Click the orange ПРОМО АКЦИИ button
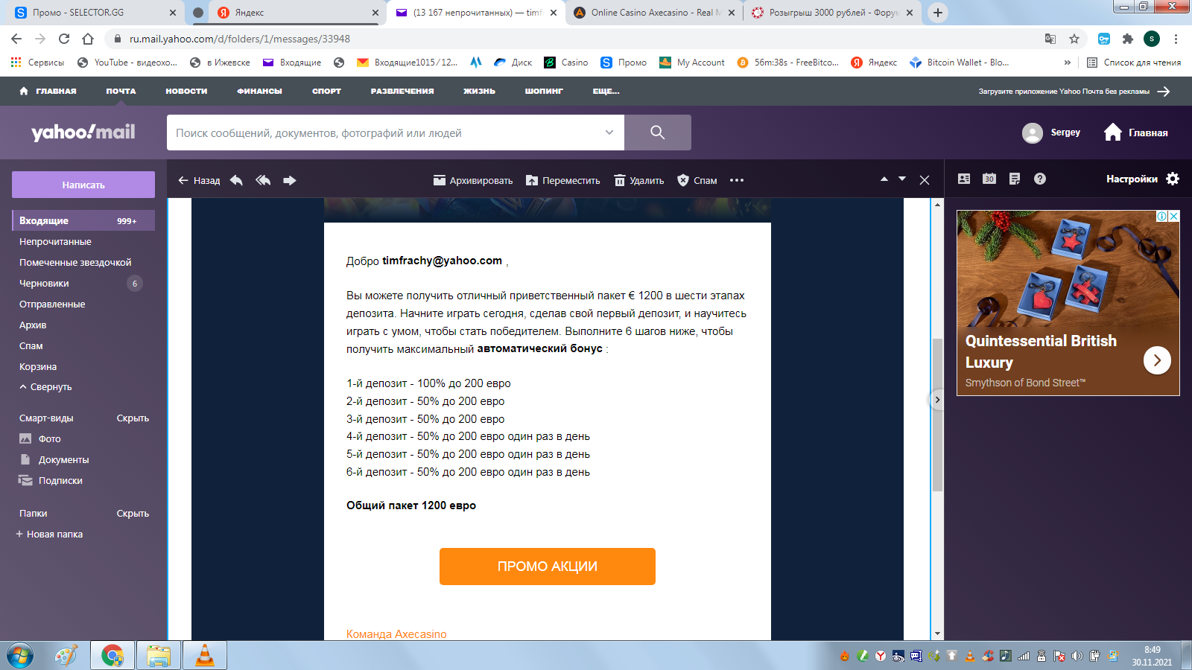Viewport: 1192px width, 670px height. (x=548, y=567)
